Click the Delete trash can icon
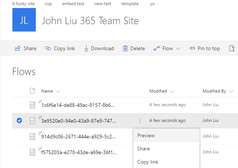Screen dimensions: 238x168 click(x=126, y=48)
